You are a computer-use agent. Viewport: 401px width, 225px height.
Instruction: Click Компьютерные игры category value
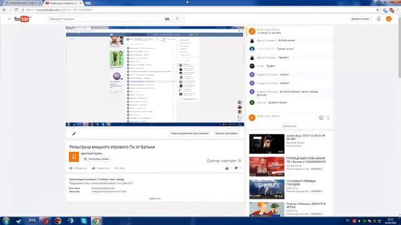(x=103, y=188)
